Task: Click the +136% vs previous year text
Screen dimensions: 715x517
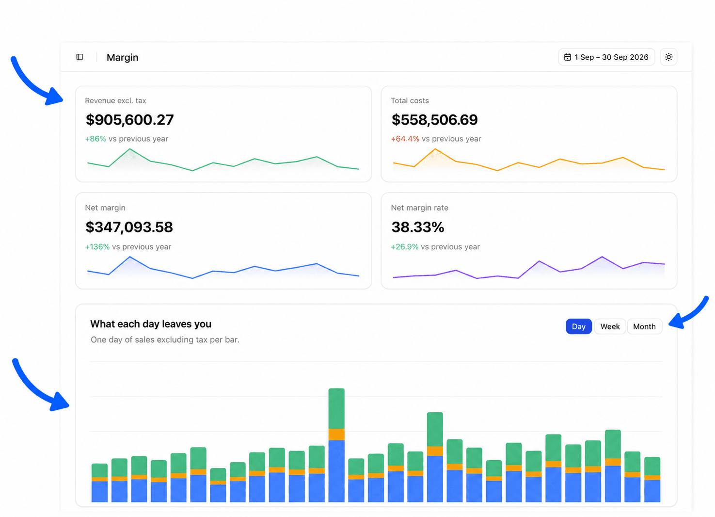Action: [x=128, y=247]
